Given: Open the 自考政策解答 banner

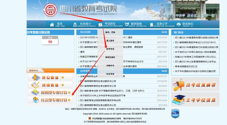Looking at the screenshot, I should click(x=195, y=84).
